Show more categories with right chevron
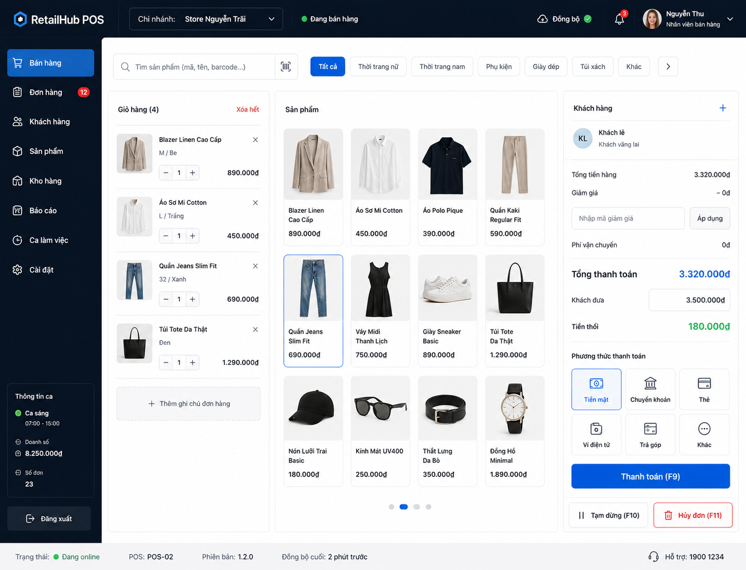 point(668,67)
